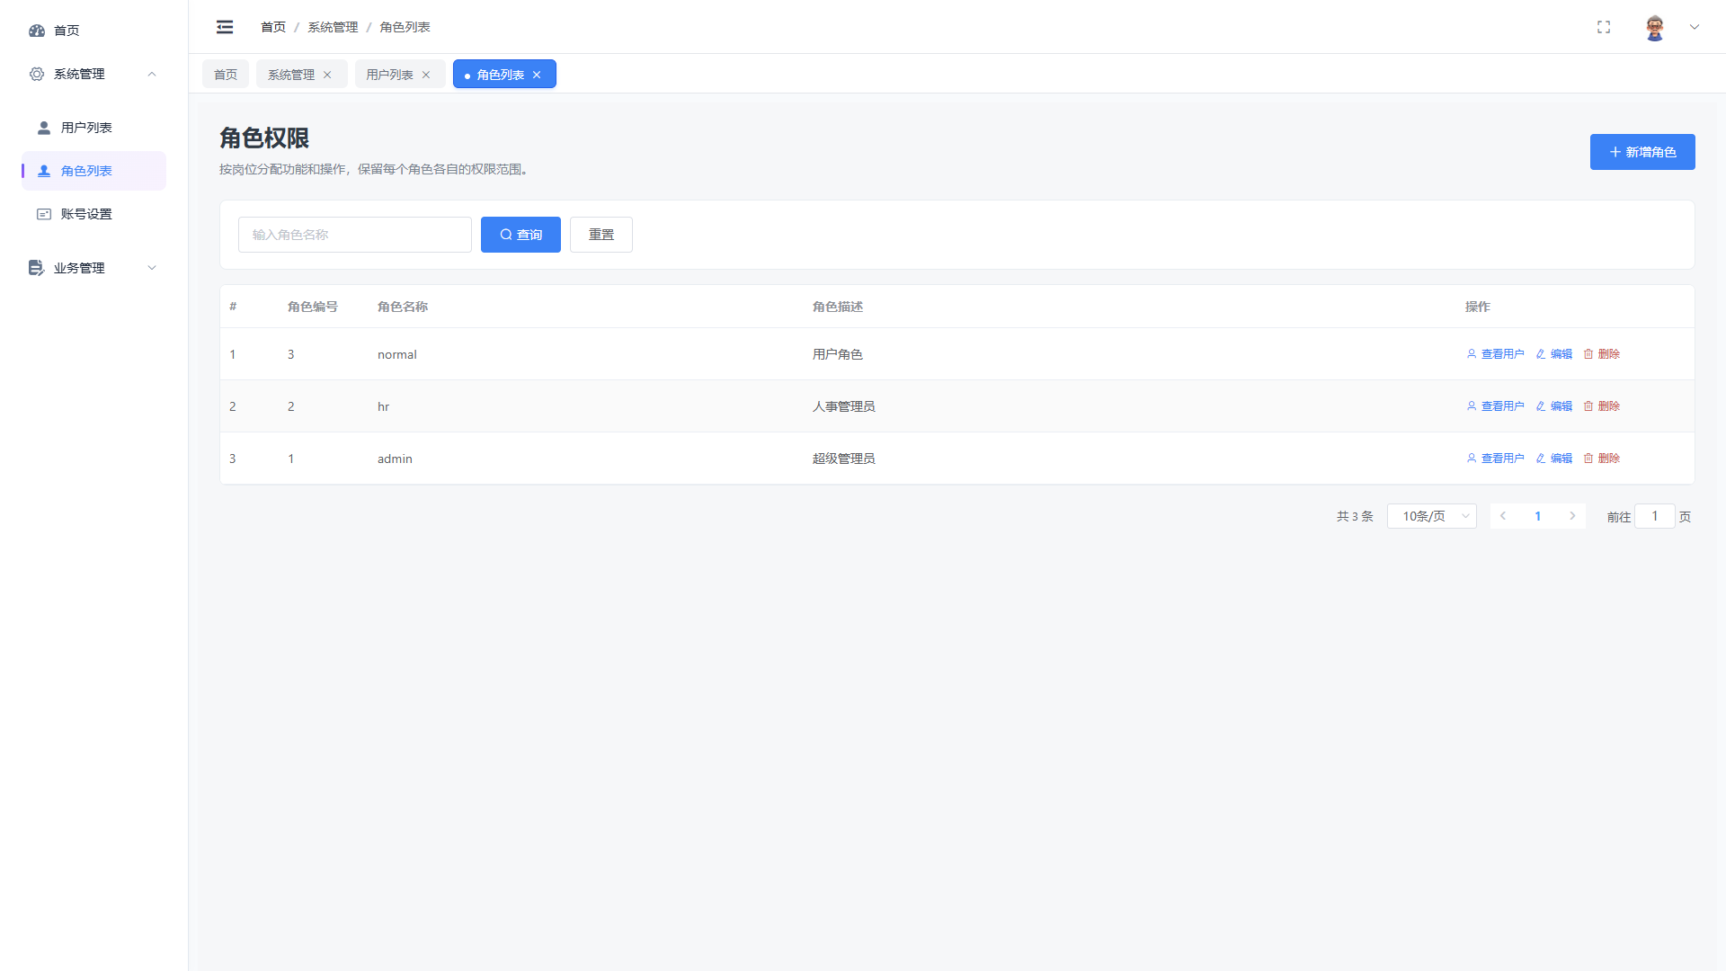Open 账号设置 in the sidebar
The height and width of the screenshot is (971, 1726).
point(93,214)
